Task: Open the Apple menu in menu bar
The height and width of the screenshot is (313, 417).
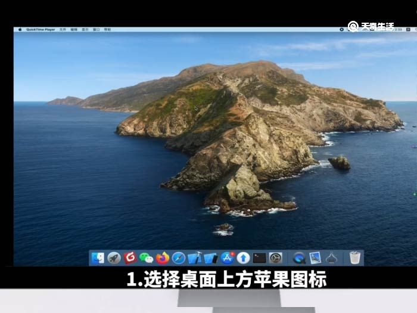Action: (x=20, y=29)
